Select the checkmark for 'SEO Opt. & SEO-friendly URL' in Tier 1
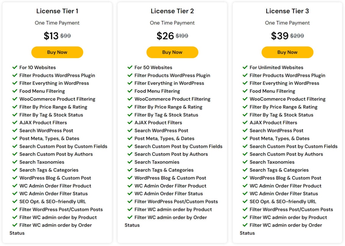The width and height of the screenshot is (345, 246). point(15,201)
